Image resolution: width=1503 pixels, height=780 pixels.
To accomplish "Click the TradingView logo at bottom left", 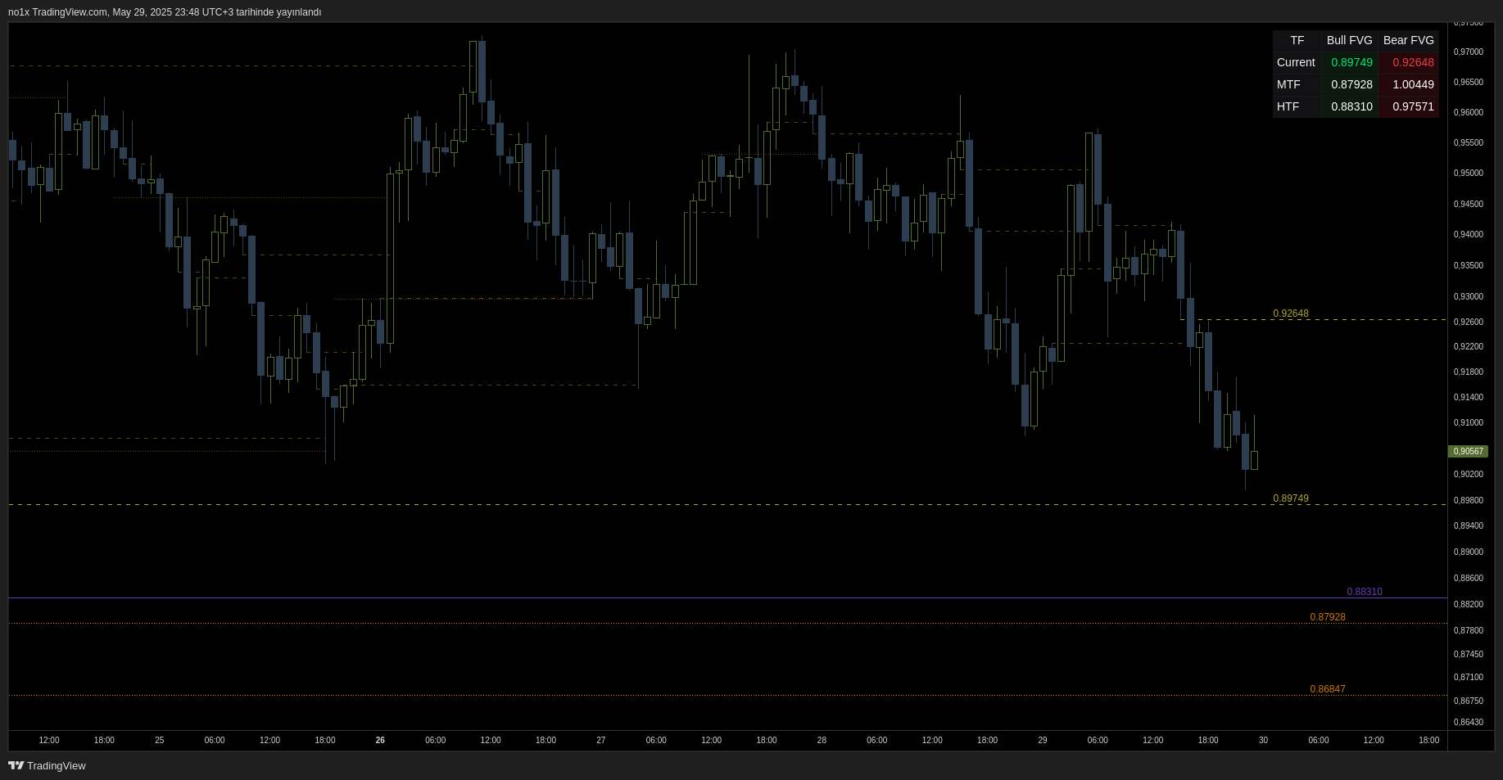I will [47, 765].
